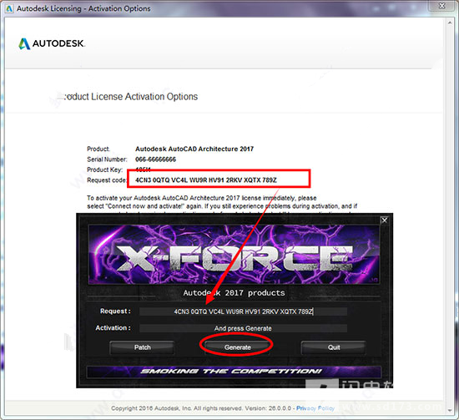The height and width of the screenshot is (420, 459).
Task: Click the Patch button
Action: (x=142, y=347)
